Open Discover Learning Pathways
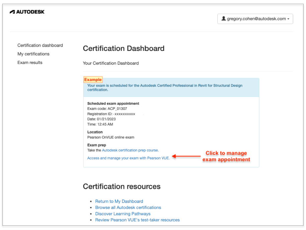Viewport: 306px width, 230px height. [x=123, y=214]
